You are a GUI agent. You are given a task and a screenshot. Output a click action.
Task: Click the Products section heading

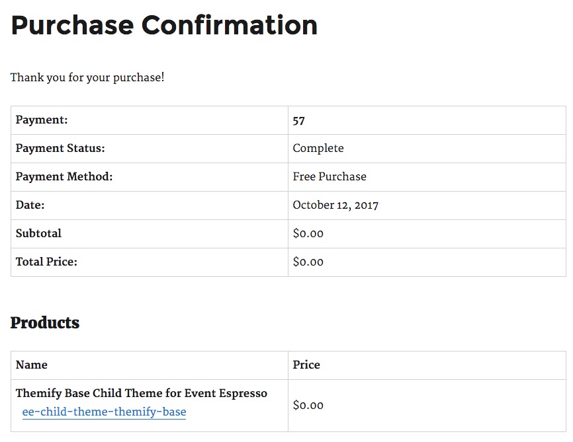45,322
